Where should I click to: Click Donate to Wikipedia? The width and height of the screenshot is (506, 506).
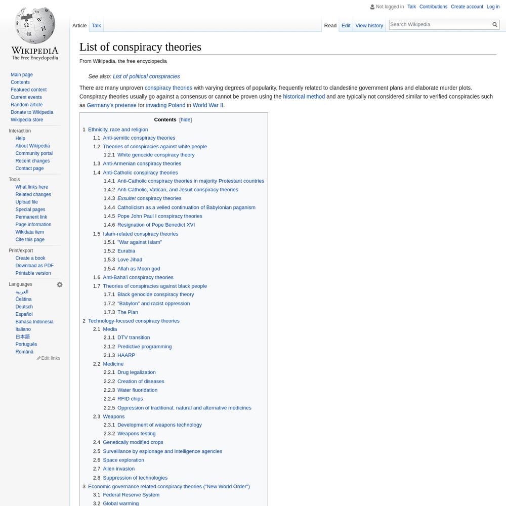(x=32, y=112)
